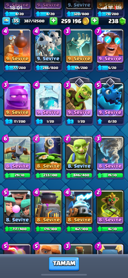The height and width of the screenshot is (278, 128).
Task: Tap the green plus next to gold coins
Action: point(95,21)
